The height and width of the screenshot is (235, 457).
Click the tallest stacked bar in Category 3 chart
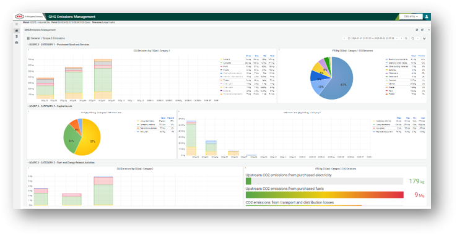[x=103, y=190]
